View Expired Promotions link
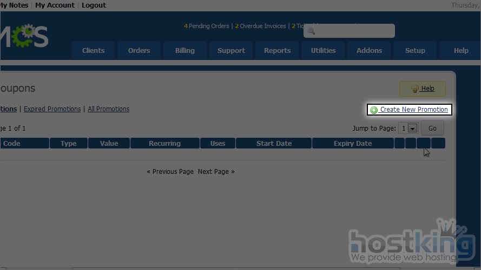 [x=52, y=109]
